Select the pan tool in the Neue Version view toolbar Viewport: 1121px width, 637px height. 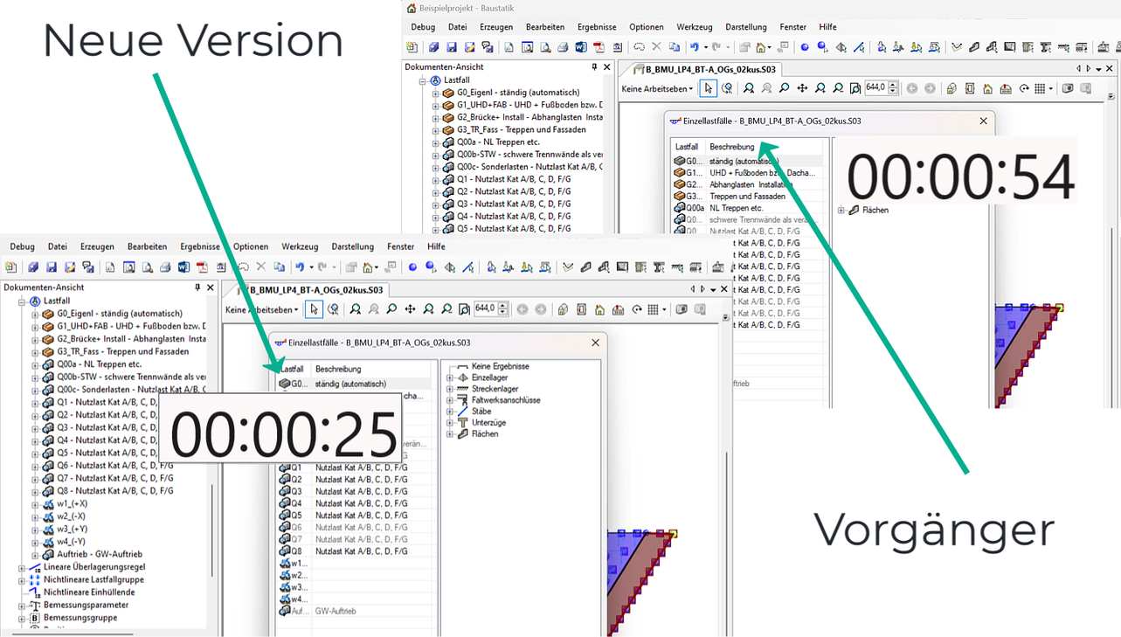pos(410,309)
